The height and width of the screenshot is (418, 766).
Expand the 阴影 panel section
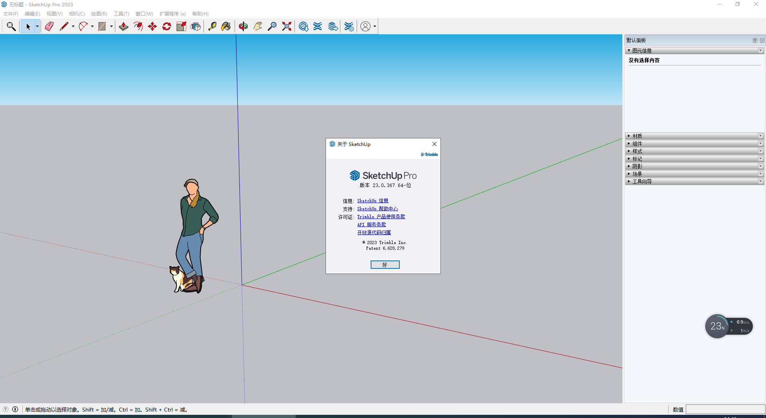pyautogui.click(x=637, y=166)
